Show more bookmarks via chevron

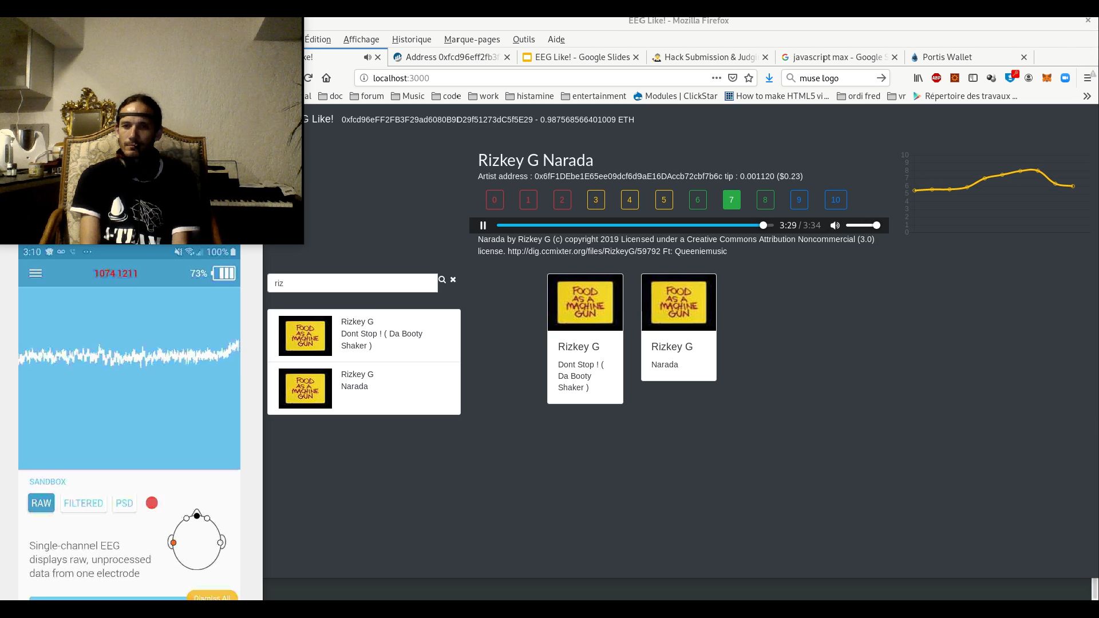(1087, 96)
